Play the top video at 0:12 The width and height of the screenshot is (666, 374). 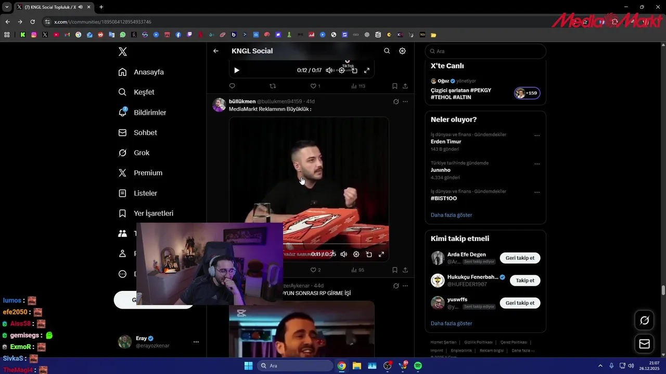[237, 70]
